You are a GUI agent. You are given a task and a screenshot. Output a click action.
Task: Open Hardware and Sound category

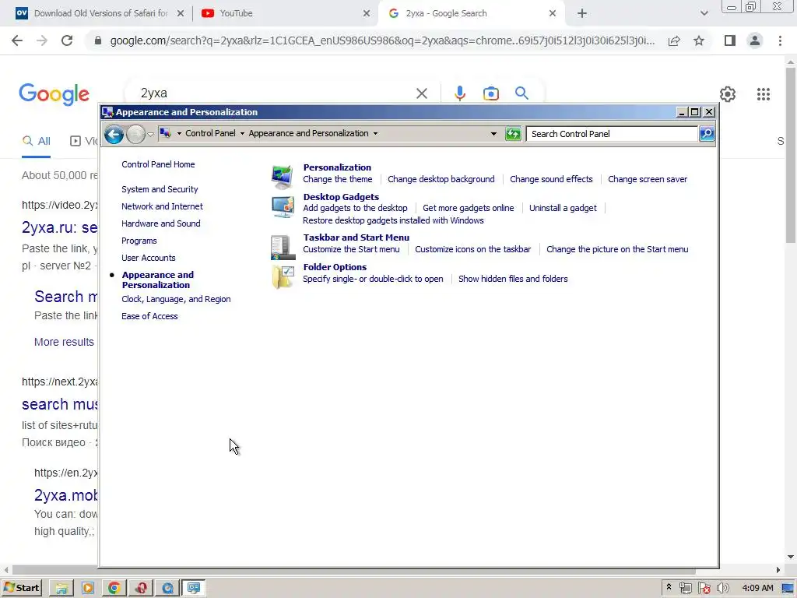click(160, 223)
